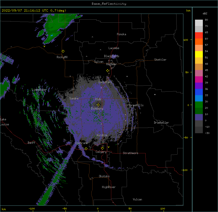The width and height of the screenshot is (218, 212).
Task: Click the -30 value at legend bottom
Action: (207, 133)
